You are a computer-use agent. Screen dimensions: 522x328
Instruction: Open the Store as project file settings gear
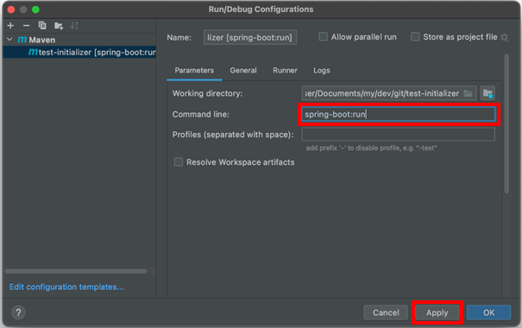point(505,37)
